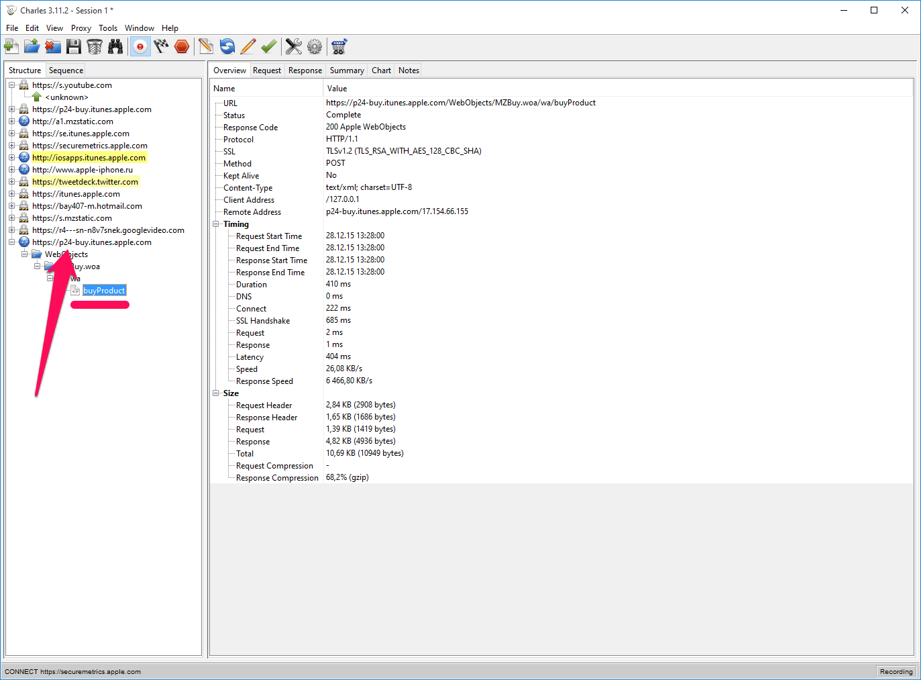Switch to the Sequence view tab
This screenshot has width=921, height=680.
coord(66,70)
